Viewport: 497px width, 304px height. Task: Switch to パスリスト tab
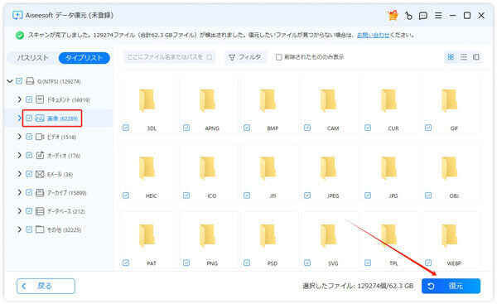coord(32,58)
